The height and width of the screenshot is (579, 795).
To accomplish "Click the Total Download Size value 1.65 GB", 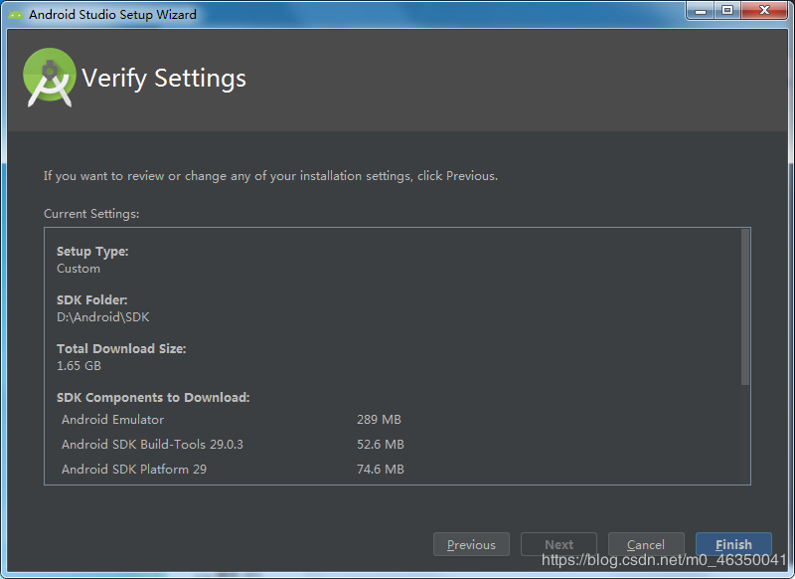I will coord(79,366).
